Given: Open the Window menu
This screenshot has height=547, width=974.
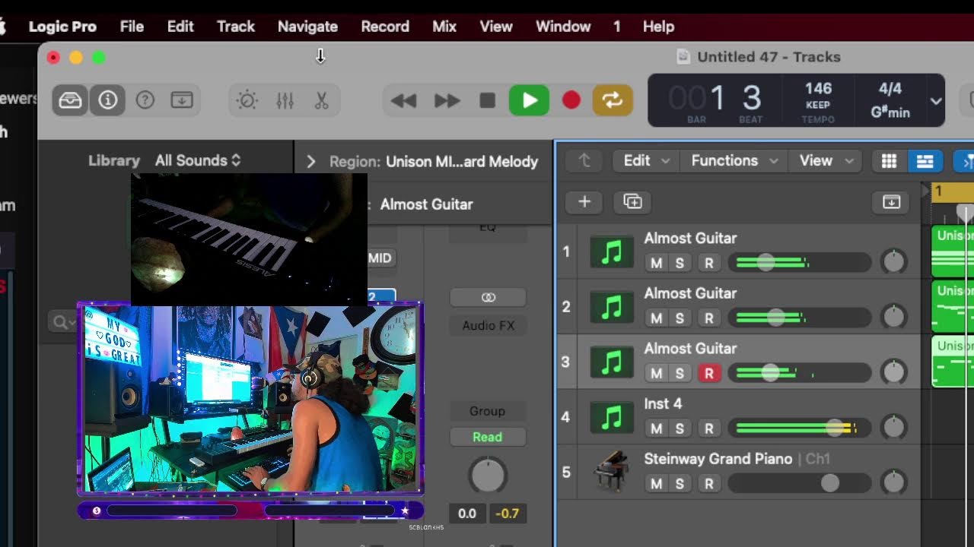Looking at the screenshot, I should [x=563, y=26].
